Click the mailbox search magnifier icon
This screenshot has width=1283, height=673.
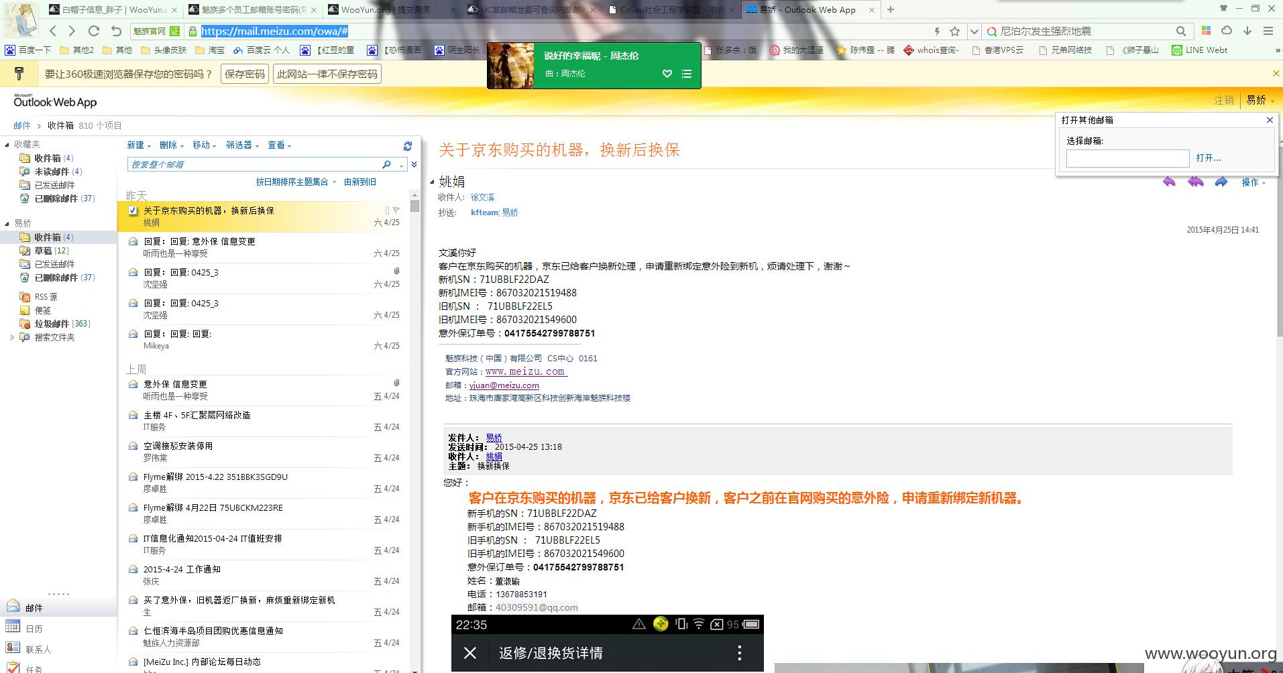click(386, 164)
